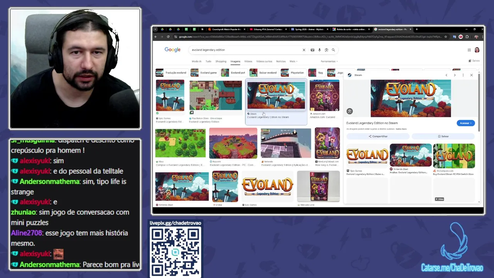
Task: Select the Modo IA search tab
Action: click(196, 61)
